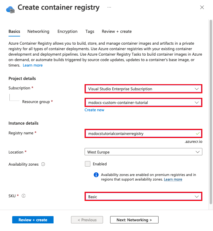
Task: Click the Next: Networking button
Action: point(134,220)
